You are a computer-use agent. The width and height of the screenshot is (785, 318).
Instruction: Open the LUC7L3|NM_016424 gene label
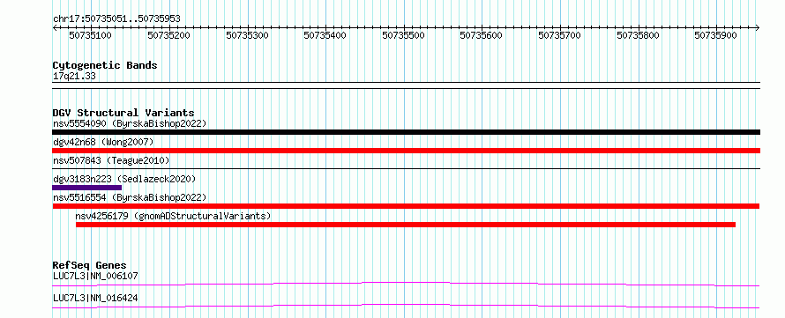click(95, 299)
